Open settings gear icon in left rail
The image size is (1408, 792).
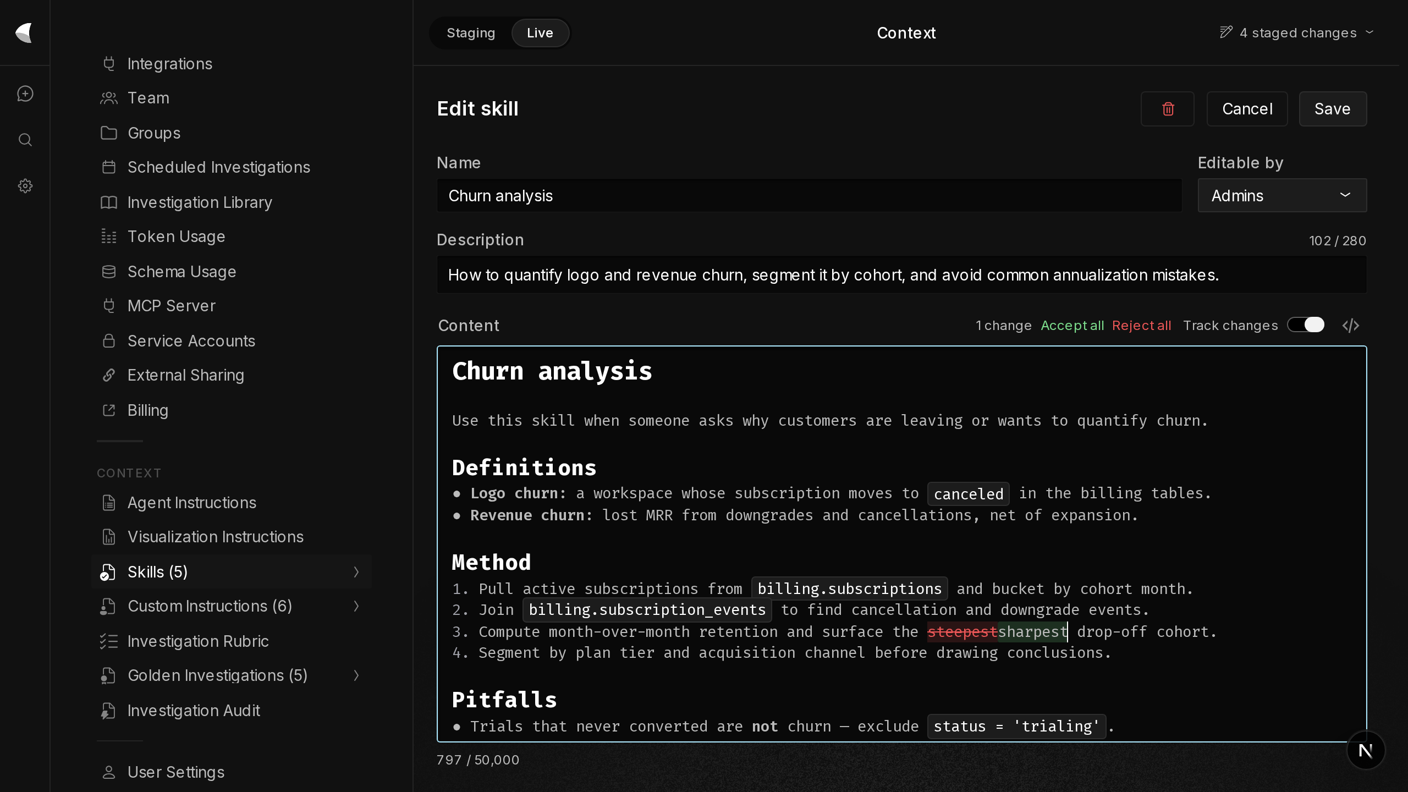[x=25, y=186]
